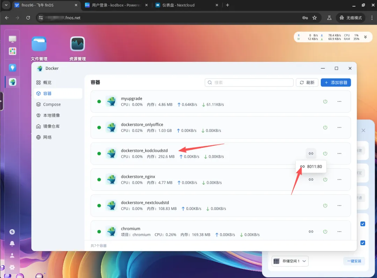Click the desktop monitor icon in the dock
Screen dimensions: 377x278
(x=13, y=39)
